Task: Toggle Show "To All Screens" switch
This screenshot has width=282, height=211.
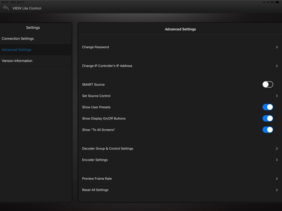Action: (268, 130)
